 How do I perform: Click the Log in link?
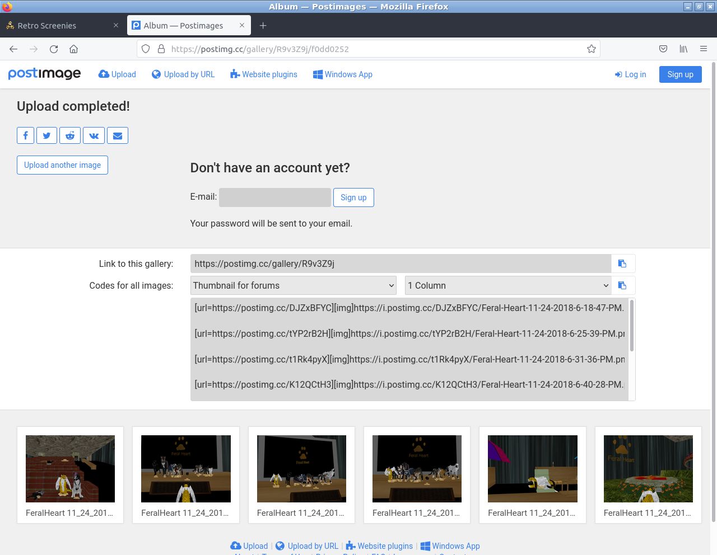click(630, 74)
